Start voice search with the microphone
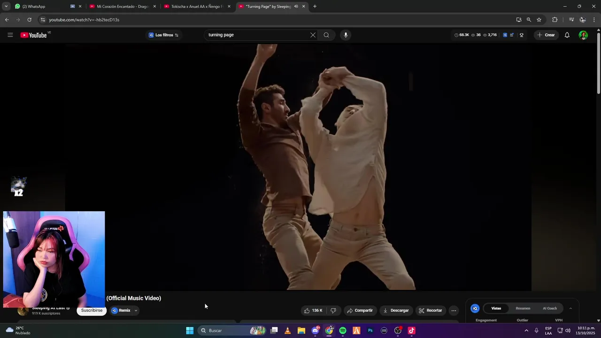 346,35
